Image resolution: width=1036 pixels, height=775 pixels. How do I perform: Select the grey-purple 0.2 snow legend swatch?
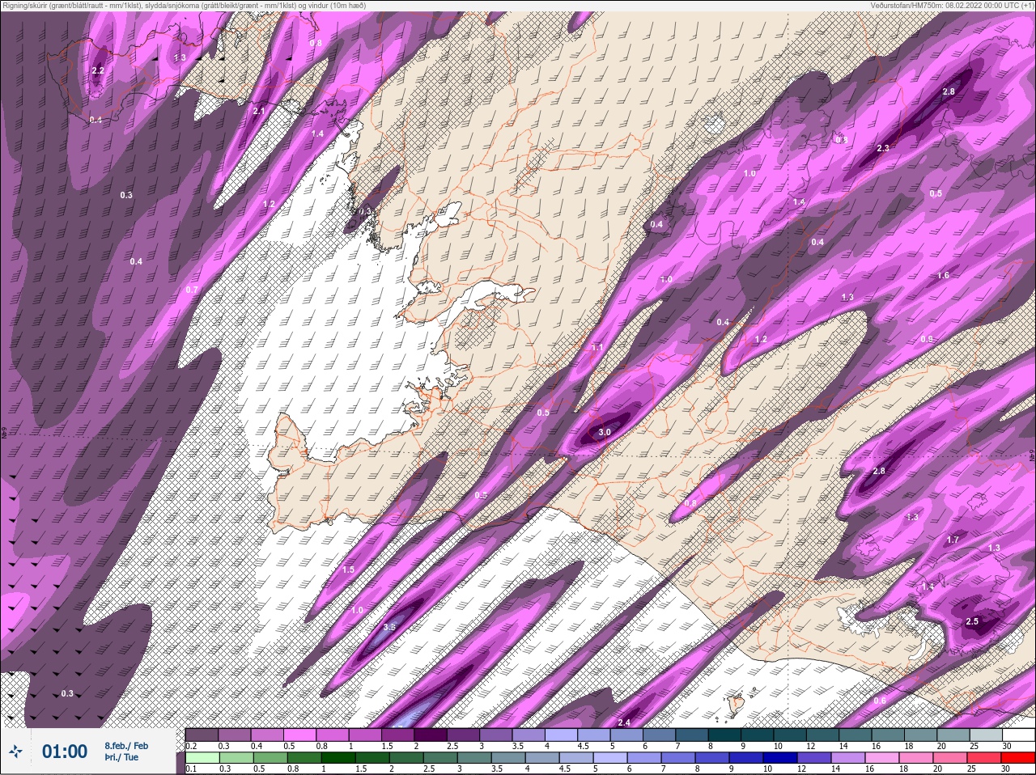point(202,735)
